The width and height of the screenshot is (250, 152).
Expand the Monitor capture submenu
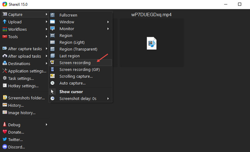[x=80, y=29]
